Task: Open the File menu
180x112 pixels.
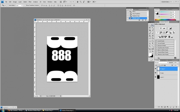Action: pos(6,2)
